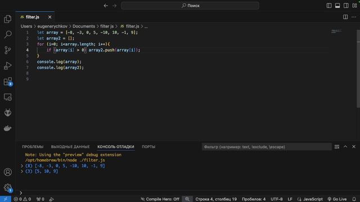Toggle Compile Hero: Off in status bar

pos(160,199)
